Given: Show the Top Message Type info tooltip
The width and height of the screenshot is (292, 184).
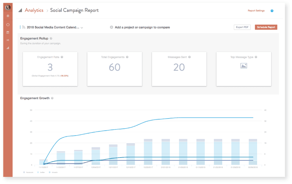Looking at the screenshot, I should (x=256, y=57).
